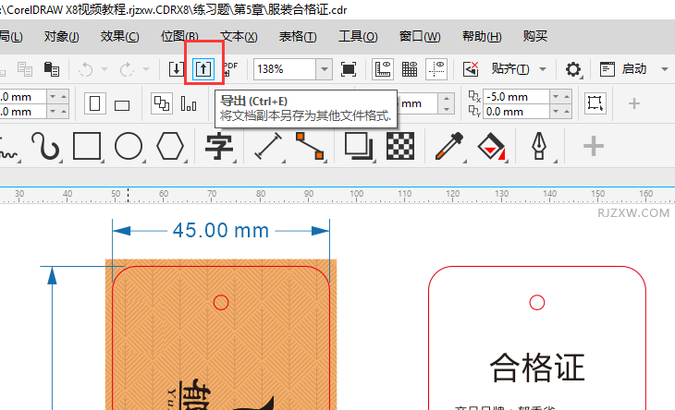
Task: Select the Artistic Media tool
Action: click(x=45, y=147)
